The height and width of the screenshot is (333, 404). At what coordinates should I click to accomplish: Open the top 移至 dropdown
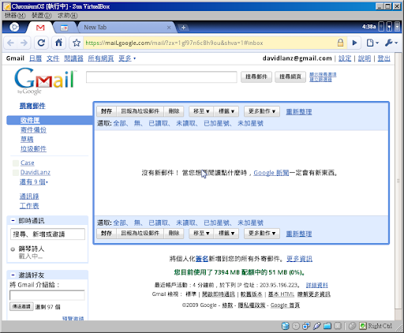[201, 111]
